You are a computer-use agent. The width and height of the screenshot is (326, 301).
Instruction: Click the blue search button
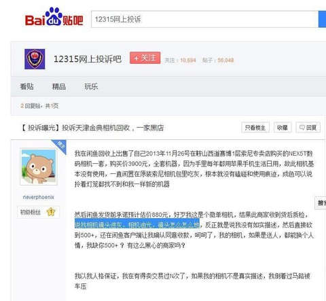pyautogui.click(x=322, y=19)
